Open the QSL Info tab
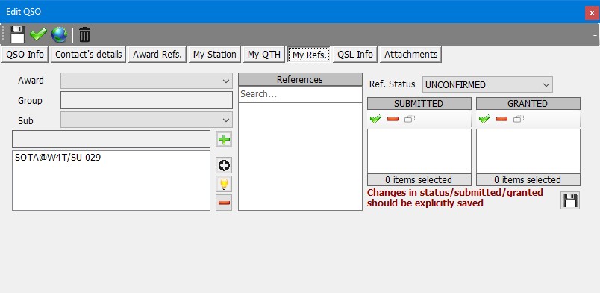Image resolution: width=600 pixels, height=293 pixels. point(355,55)
